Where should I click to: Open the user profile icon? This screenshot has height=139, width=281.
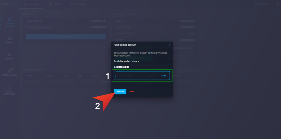click(278, 4)
